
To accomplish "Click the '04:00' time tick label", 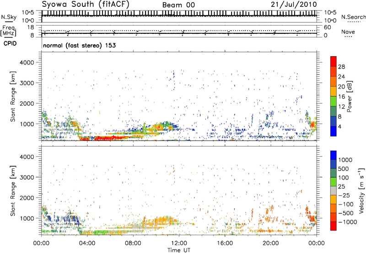I will [87, 243].
